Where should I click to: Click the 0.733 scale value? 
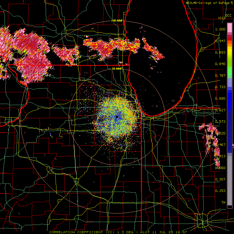(220, 87)
